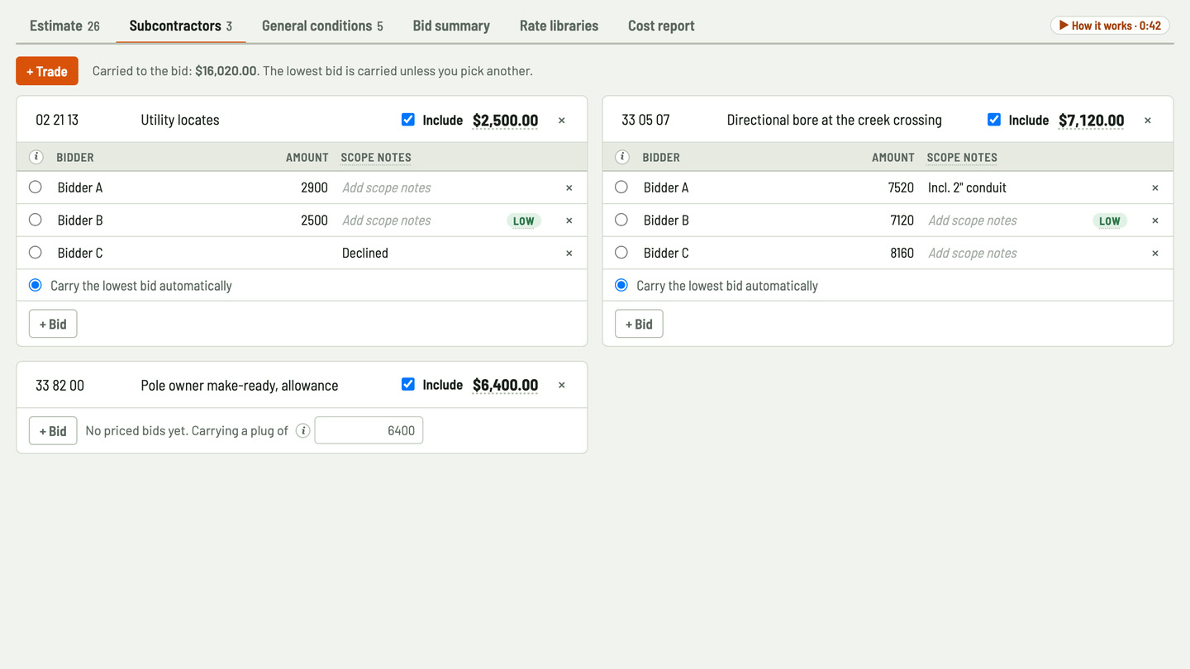1190x669 pixels.
Task: Delete Bidder C bid of 8160
Action: [x=1155, y=254]
